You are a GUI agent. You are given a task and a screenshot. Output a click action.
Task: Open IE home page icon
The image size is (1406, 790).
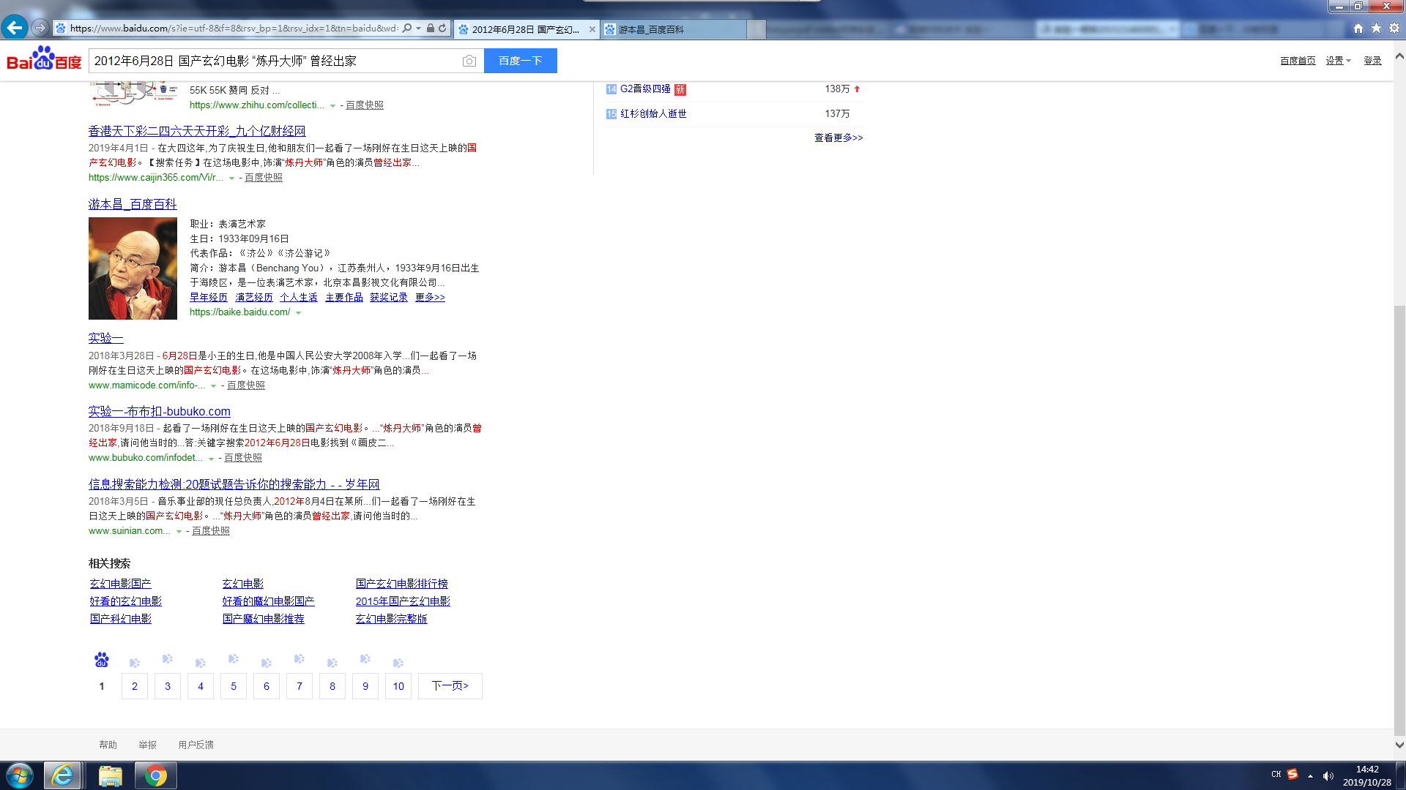(x=1358, y=29)
